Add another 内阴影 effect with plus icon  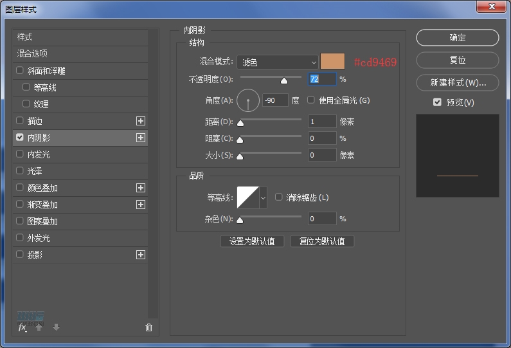(141, 138)
